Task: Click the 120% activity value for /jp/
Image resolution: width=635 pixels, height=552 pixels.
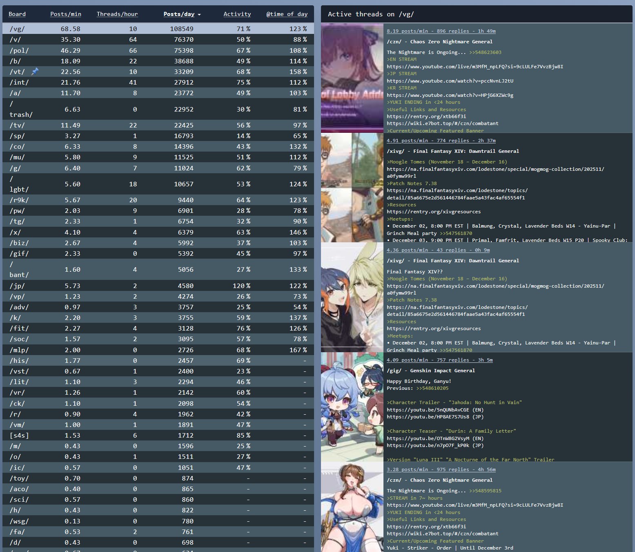Action: [241, 286]
